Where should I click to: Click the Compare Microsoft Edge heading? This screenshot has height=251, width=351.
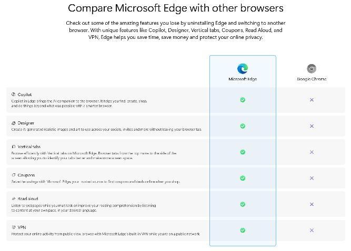tap(176, 8)
